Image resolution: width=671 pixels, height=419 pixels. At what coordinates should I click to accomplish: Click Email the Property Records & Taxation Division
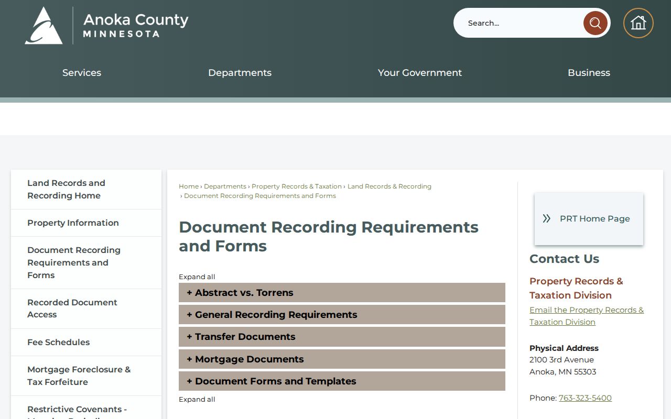pos(587,316)
